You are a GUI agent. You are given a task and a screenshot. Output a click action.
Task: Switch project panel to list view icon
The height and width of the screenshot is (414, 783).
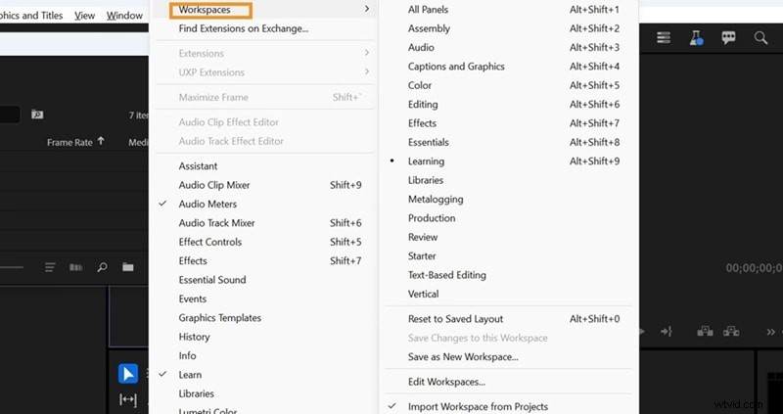[51, 266]
